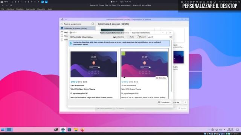Open the file manager folder taskbar icon

coord(76,130)
